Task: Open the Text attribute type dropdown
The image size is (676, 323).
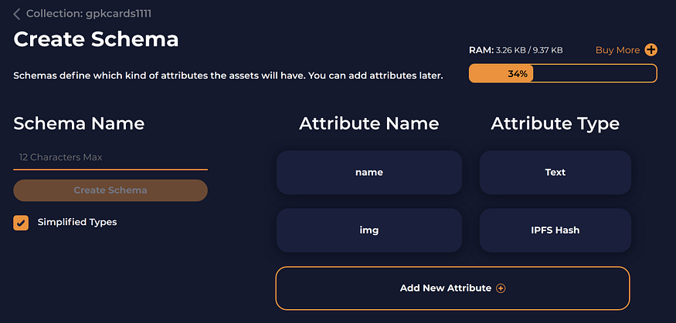Action: point(555,173)
